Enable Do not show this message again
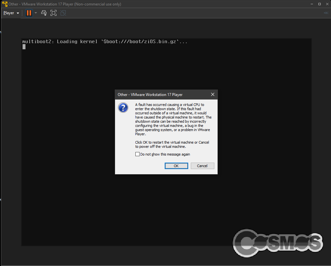The width and height of the screenshot is (331, 266). coord(137,154)
